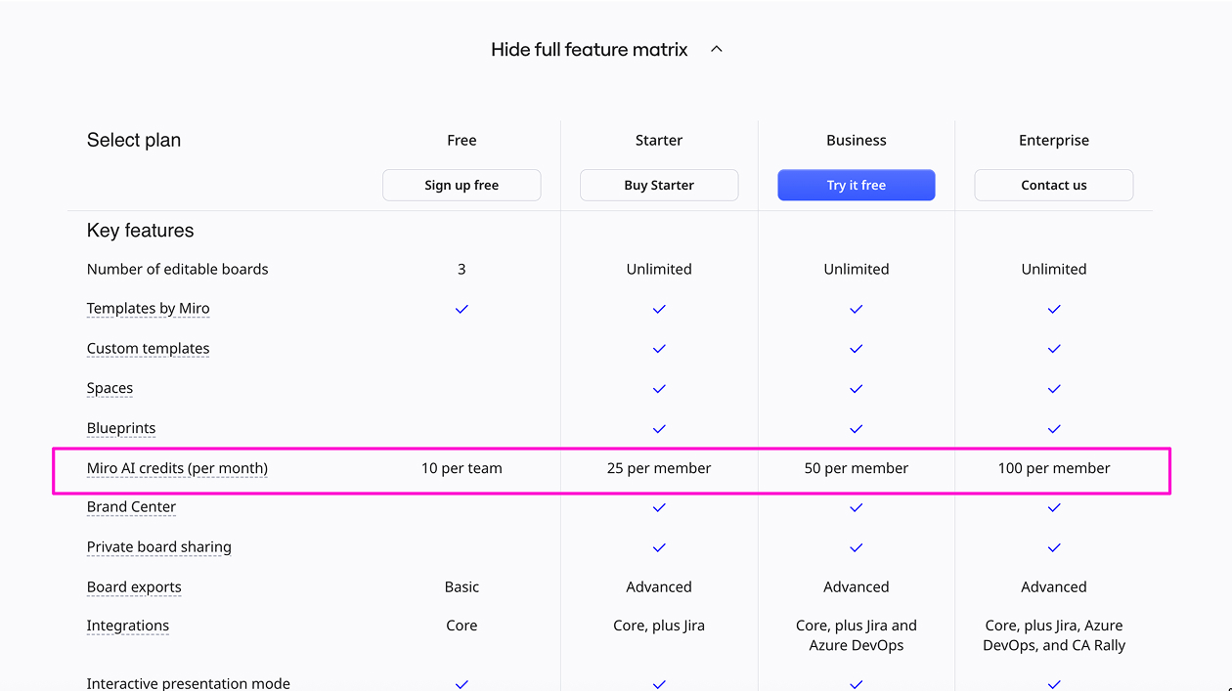The image size is (1232, 691).
Task: Click Business checkmark for Blueprints
Action: coord(857,429)
